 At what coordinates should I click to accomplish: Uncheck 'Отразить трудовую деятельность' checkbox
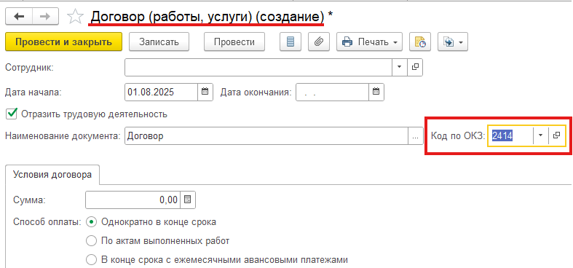[12, 114]
